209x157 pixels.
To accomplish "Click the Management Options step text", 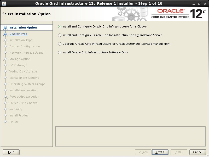I will pyautogui.click(x=24, y=78).
